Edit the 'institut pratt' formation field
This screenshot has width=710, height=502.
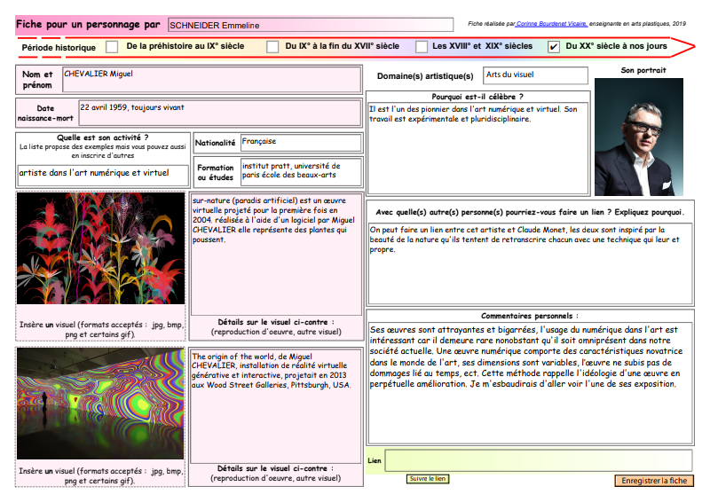pyautogui.click(x=300, y=172)
